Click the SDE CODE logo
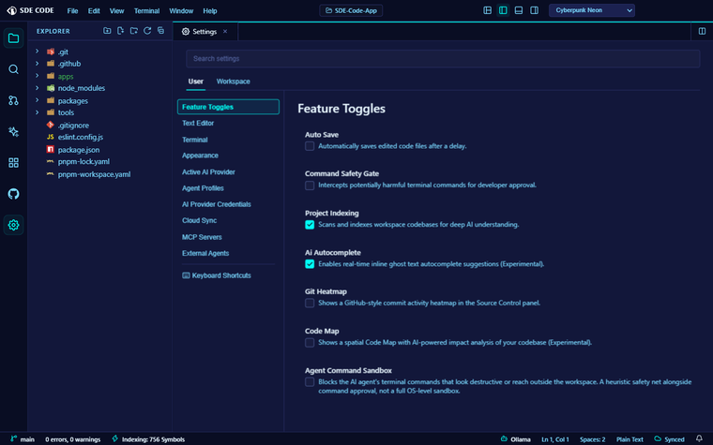This screenshot has height=445, width=713. click(x=30, y=10)
